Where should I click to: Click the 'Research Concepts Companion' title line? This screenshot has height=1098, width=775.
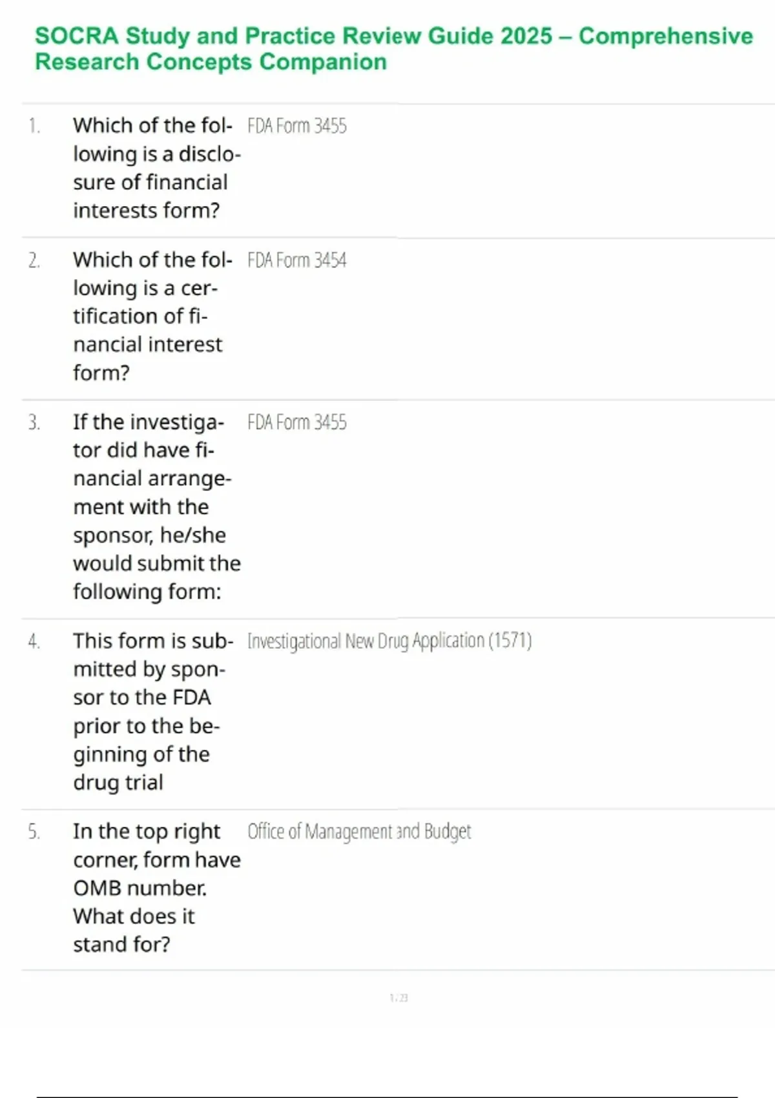pos(211,62)
